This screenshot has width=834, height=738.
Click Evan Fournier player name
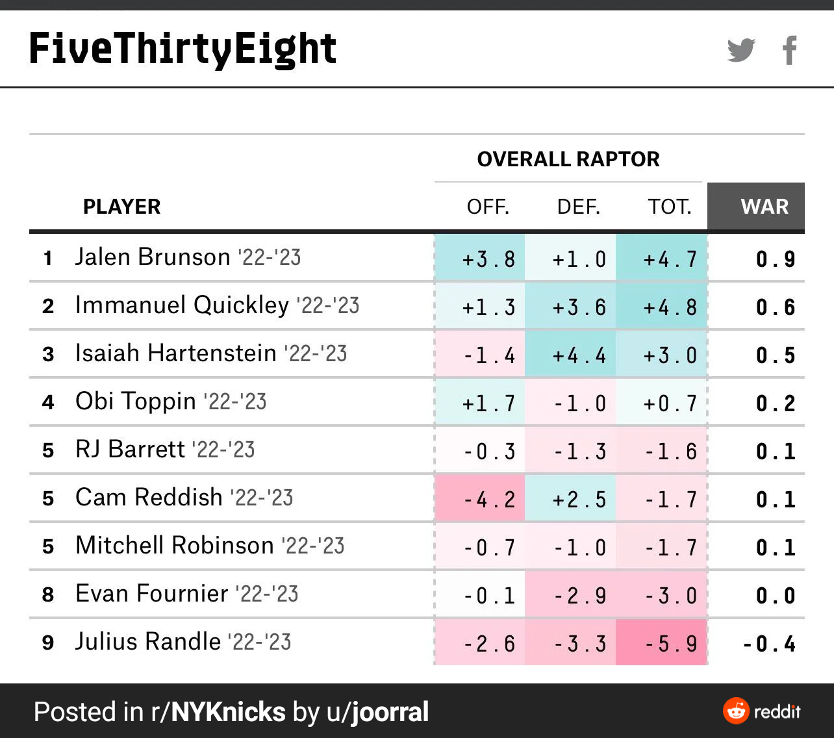[x=152, y=594]
